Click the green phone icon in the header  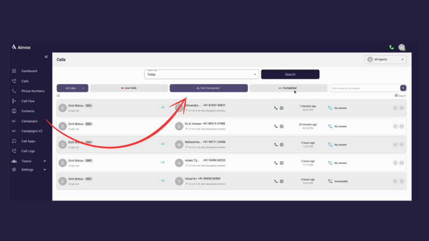tap(391, 47)
